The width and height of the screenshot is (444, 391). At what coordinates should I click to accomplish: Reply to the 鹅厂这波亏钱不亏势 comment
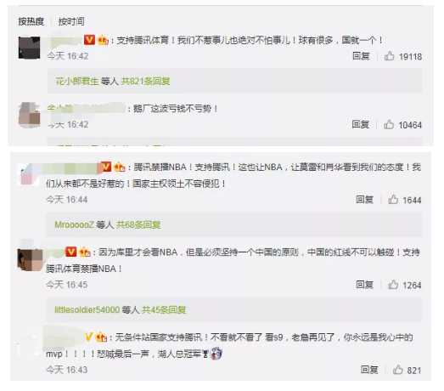(361, 124)
